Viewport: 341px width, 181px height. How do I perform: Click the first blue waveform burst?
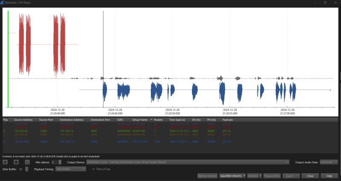(104, 91)
